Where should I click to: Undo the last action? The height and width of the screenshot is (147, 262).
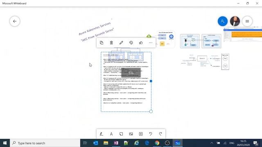(151, 134)
